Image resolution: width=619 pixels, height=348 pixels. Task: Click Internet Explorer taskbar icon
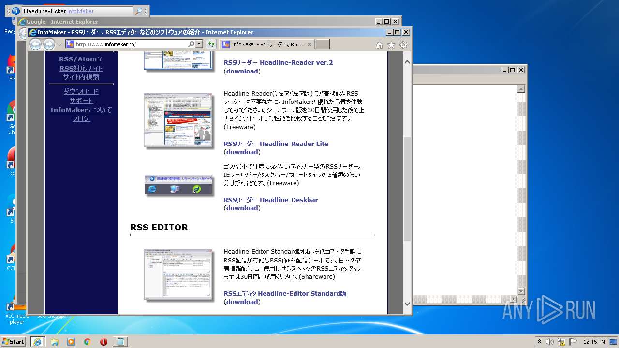click(37, 342)
